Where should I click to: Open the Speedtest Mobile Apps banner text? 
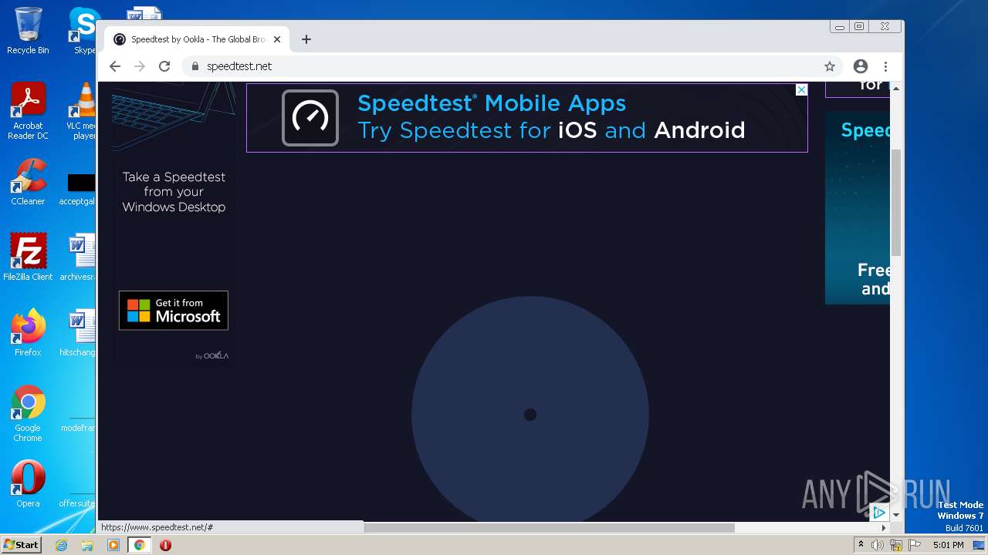tap(551, 116)
